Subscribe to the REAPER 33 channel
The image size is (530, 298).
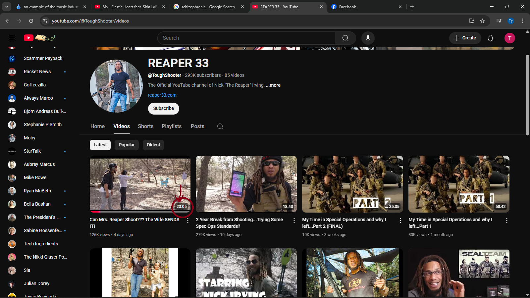pos(164,109)
